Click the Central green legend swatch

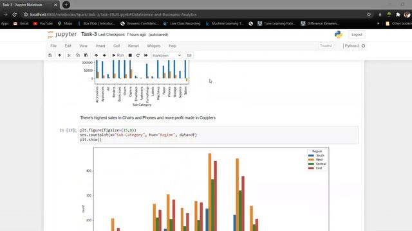(x=311, y=164)
